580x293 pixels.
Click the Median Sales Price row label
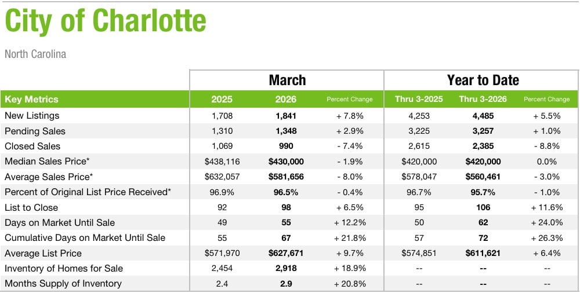(x=48, y=162)
